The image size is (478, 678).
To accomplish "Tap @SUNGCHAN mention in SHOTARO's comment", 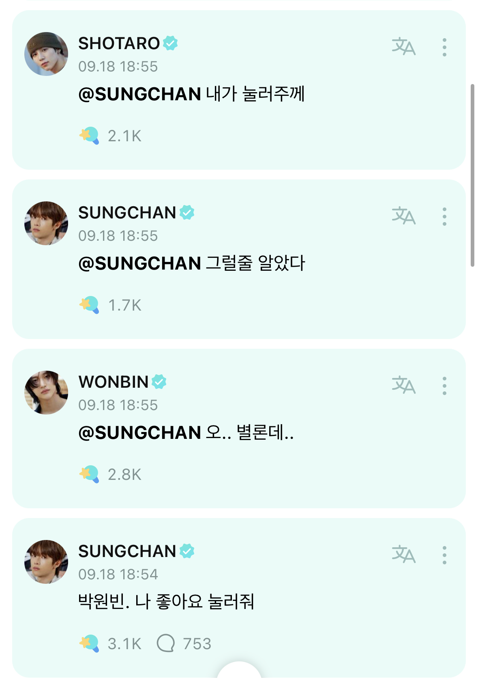I will (x=139, y=94).
